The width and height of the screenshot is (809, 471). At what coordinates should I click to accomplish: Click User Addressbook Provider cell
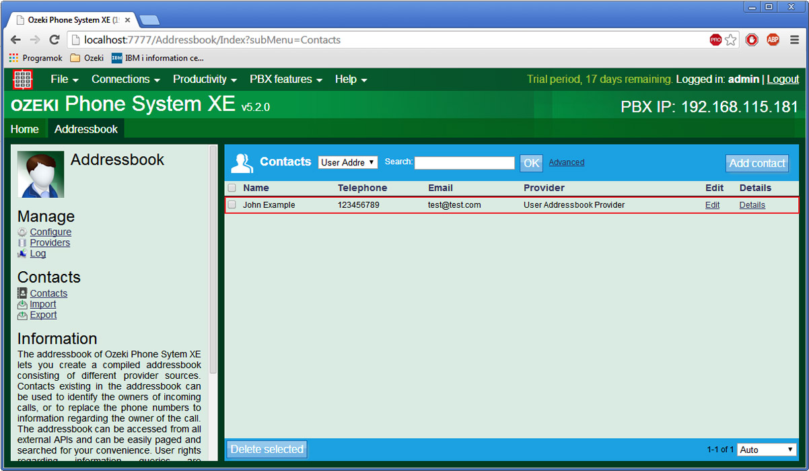click(574, 205)
